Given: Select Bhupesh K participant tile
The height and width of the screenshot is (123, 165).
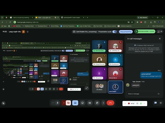Looking at the screenshot, I should click(99, 73).
